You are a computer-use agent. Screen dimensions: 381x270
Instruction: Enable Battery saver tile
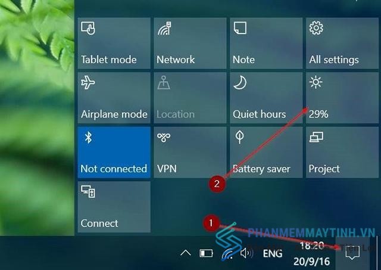[x=266, y=152]
